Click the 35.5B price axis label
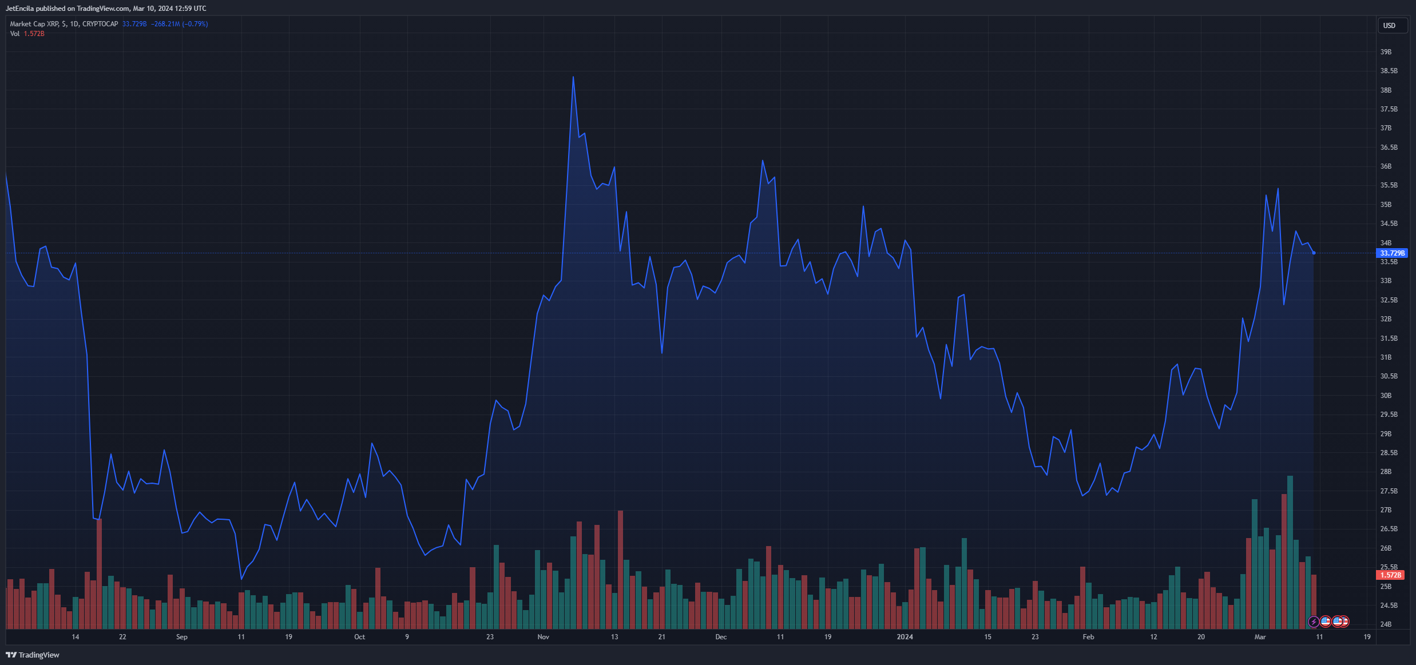The height and width of the screenshot is (665, 1416). coord(1389,185)
